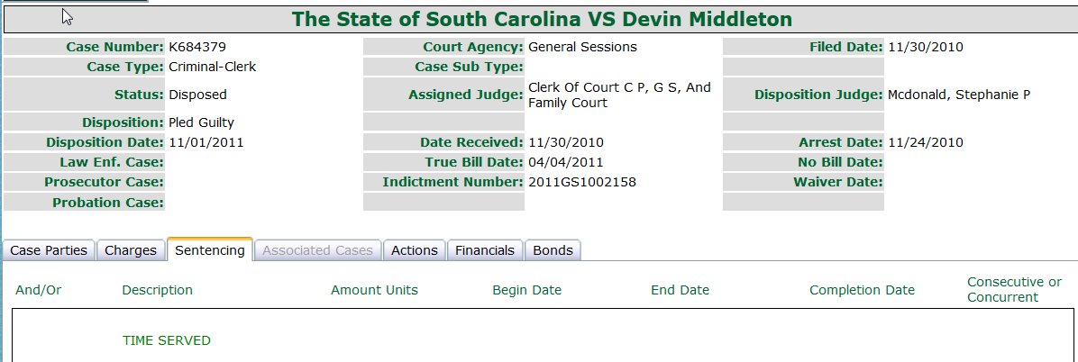Click the Description column header
Viewport: 1078px width, 362px height.
click(158, 290)
